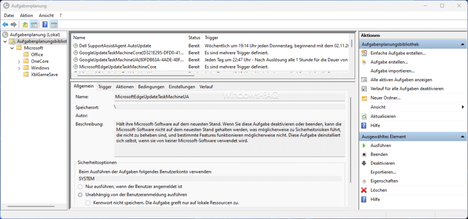Image resolution: width=468 pixels, height=219 pixels.
Task: Toggle the action pane toolbar icon
Action: pos(54,25)
